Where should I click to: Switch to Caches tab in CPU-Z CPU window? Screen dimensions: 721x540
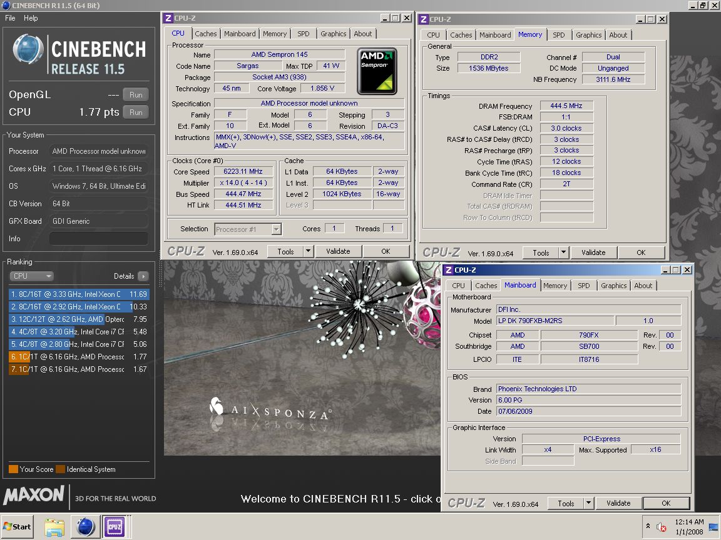[x=205, y=34]
